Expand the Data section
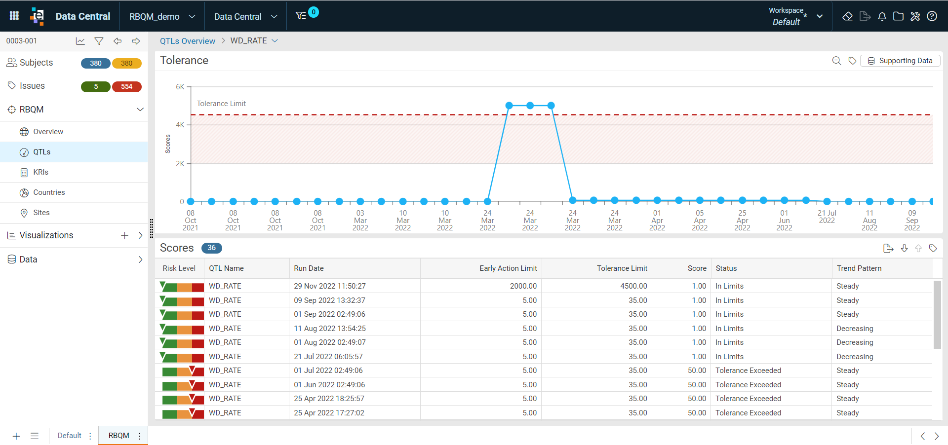This screenshot has width=948, height=445. coord(74,260)
